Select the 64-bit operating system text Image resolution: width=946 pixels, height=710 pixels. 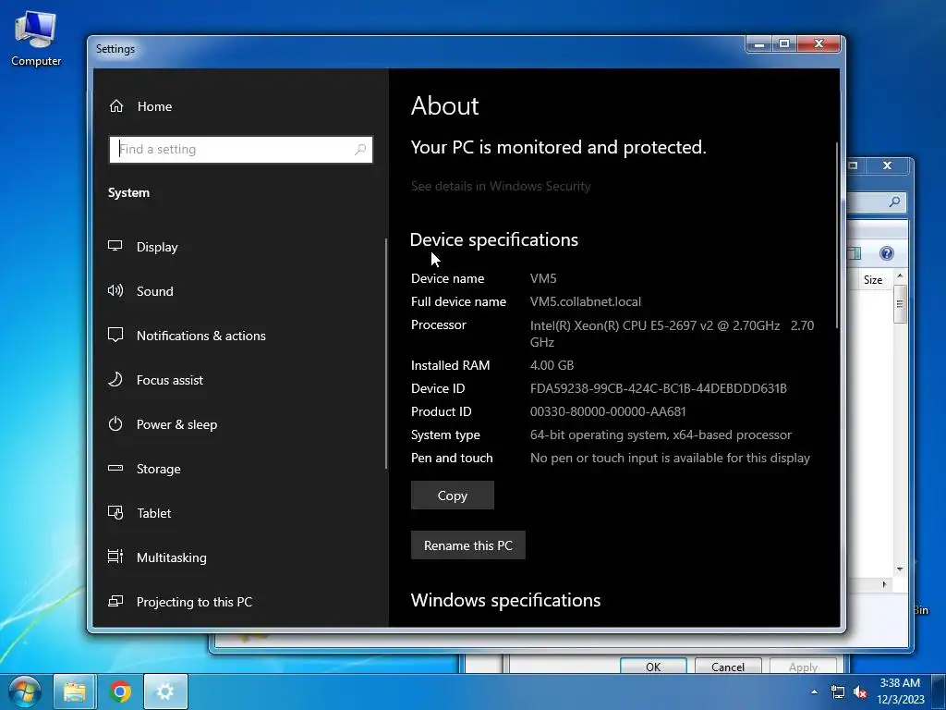point(661,435)
